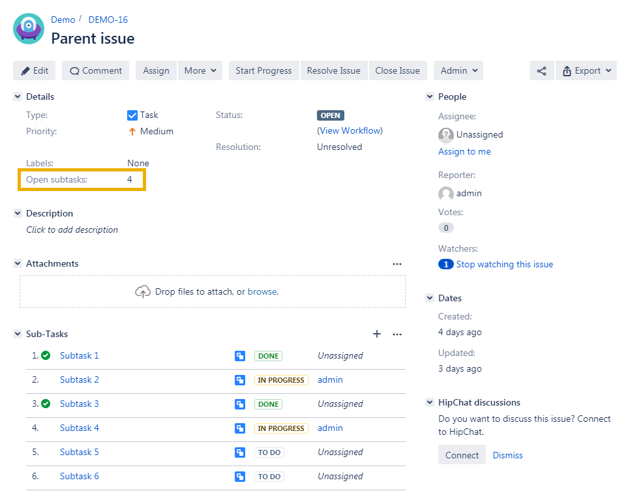Click Start Progress

pyautogui.click(x=263, y=70)
